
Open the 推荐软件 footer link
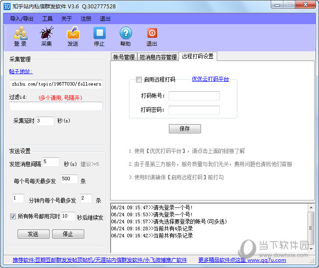click(x=100, y=260)
